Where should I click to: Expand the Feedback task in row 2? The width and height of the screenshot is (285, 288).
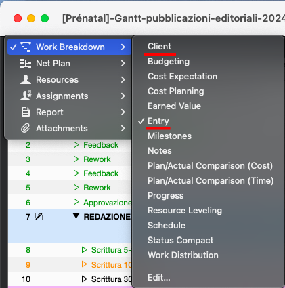click(76, 145)
